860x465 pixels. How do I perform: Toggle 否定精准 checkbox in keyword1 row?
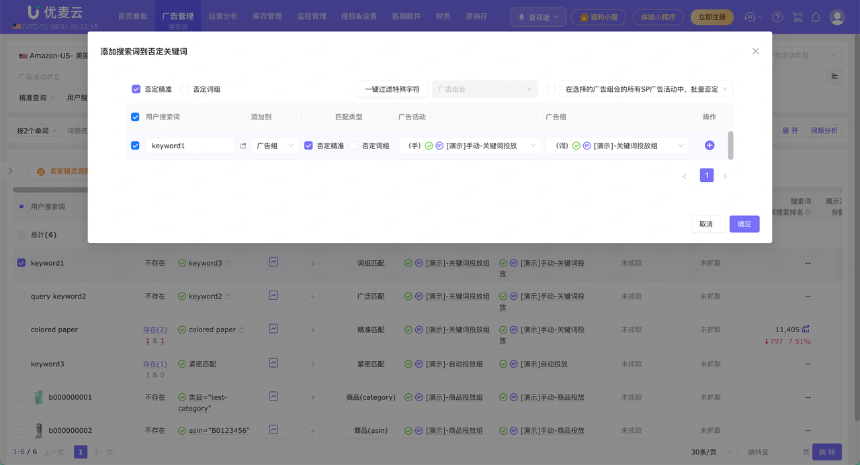[x=308, y=146]
